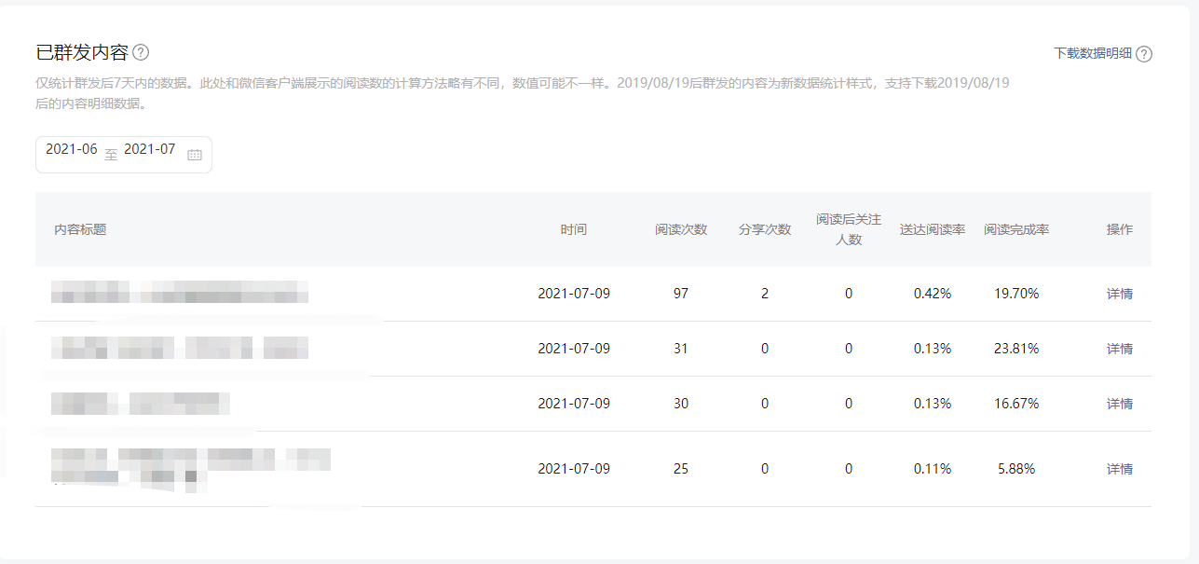The width and height of the screenshot is (1199, 564).
Task: Click the read count 25 cell
Action: [681, 469]
